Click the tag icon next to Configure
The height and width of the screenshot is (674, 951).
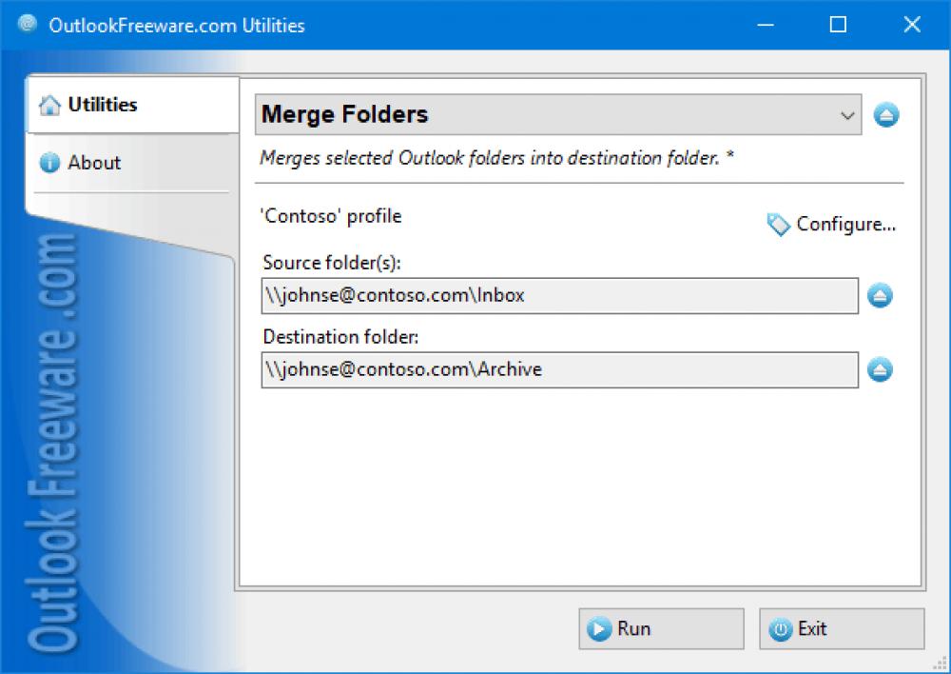pyautogui.click(x=778, y=225)
